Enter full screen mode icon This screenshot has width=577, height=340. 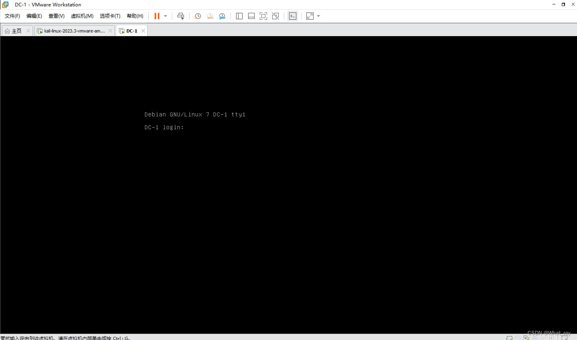[263, 16]
